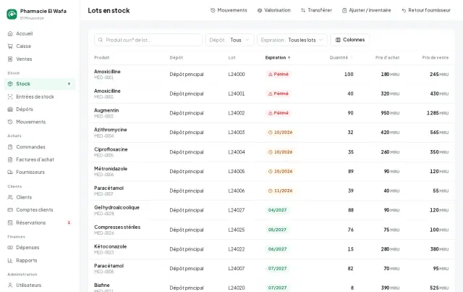Click the Biafine product name

pos(102,285)
